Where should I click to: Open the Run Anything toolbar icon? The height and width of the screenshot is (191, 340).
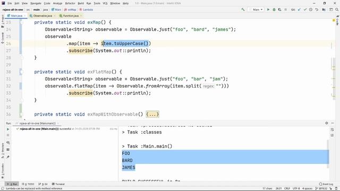click(331, 10)
